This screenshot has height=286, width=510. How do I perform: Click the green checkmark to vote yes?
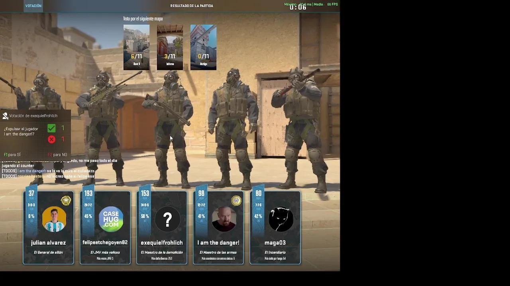(x=51, y=128)
